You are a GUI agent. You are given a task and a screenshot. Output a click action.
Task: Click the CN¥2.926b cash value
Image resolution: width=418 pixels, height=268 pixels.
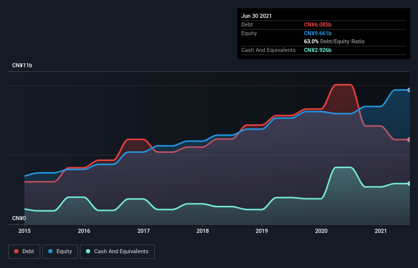pyautogui.click(x=318, y=50)
